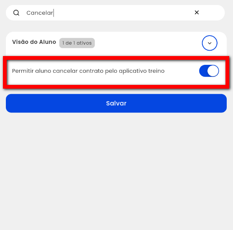Screen dimensions: 233x230
Task: Click the white knob of the toggle
Action: (213, 71)
